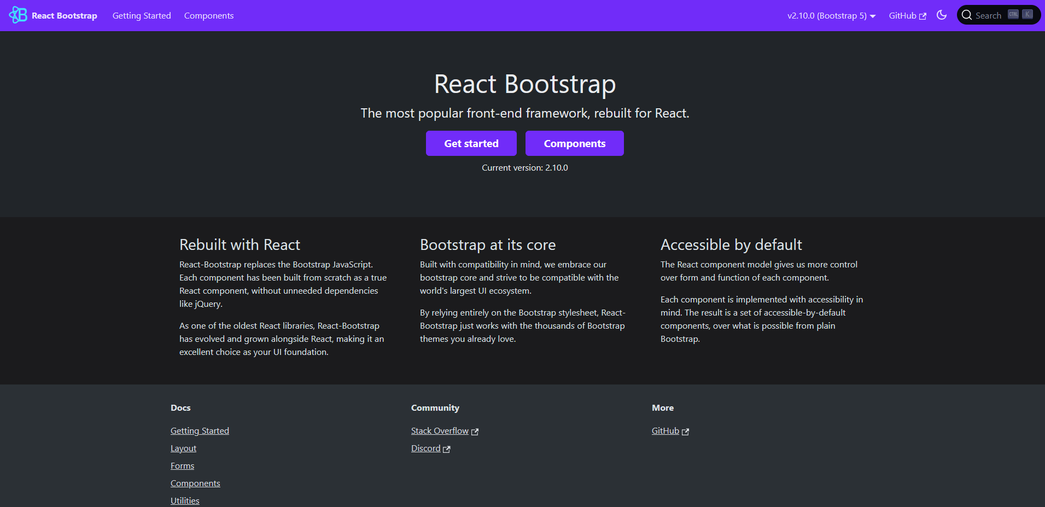
Task: Open Components in the top navbar
Action: click(209, 16)
